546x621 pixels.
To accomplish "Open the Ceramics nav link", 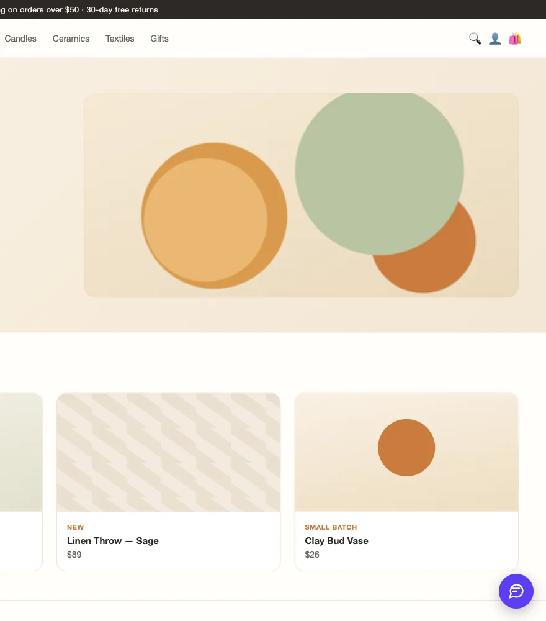I will [x=71, y=39].
